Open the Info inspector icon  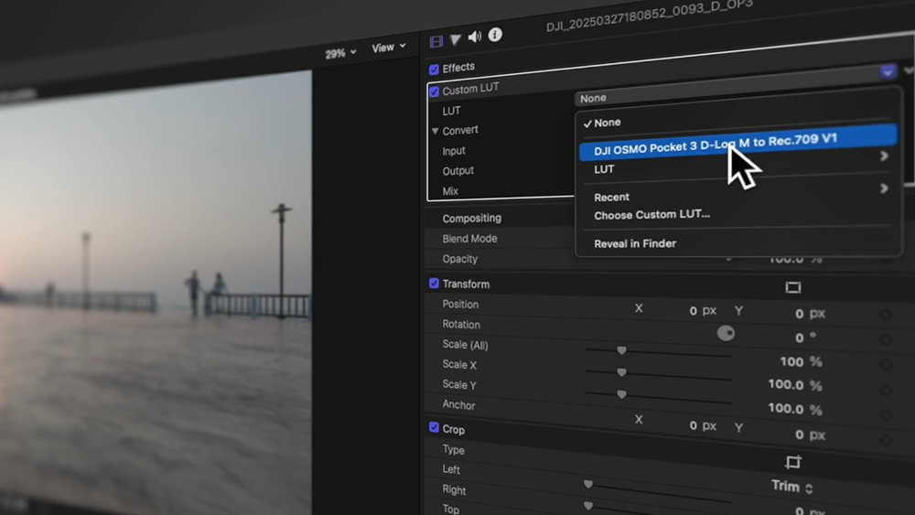pyautogui.click(x=495, y=35)
